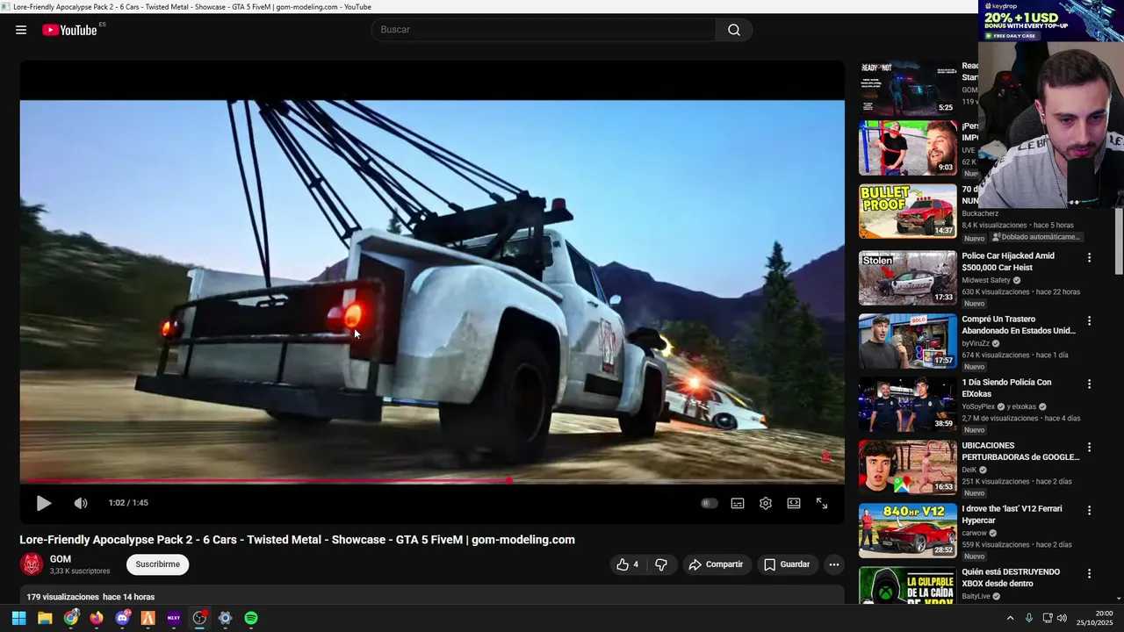
Task: Turn on subtitles in the player
Action: pos(738,503)
